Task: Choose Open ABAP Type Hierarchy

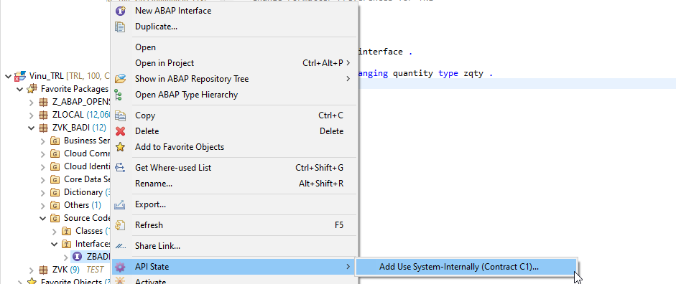Action: (x=234, y=95)
